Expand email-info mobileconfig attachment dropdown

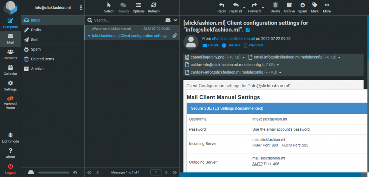point(339,57)
